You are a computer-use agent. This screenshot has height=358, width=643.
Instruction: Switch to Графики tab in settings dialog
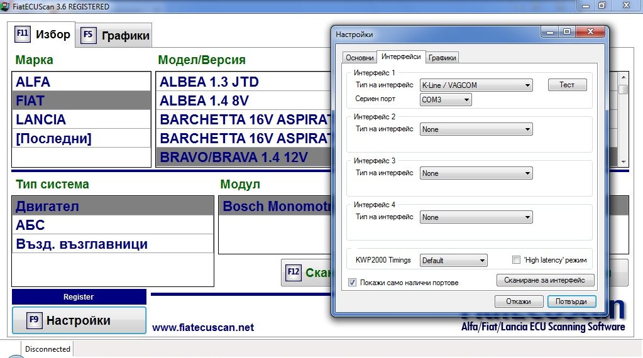442,58
